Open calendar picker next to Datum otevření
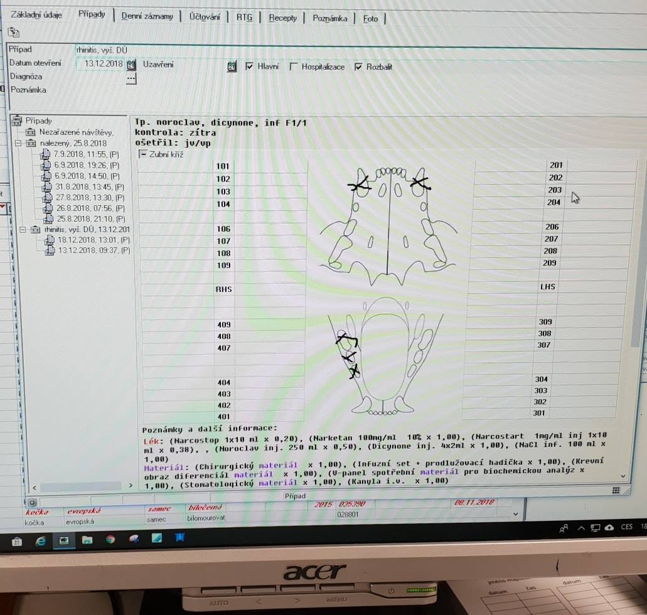 tap(131, 65)
